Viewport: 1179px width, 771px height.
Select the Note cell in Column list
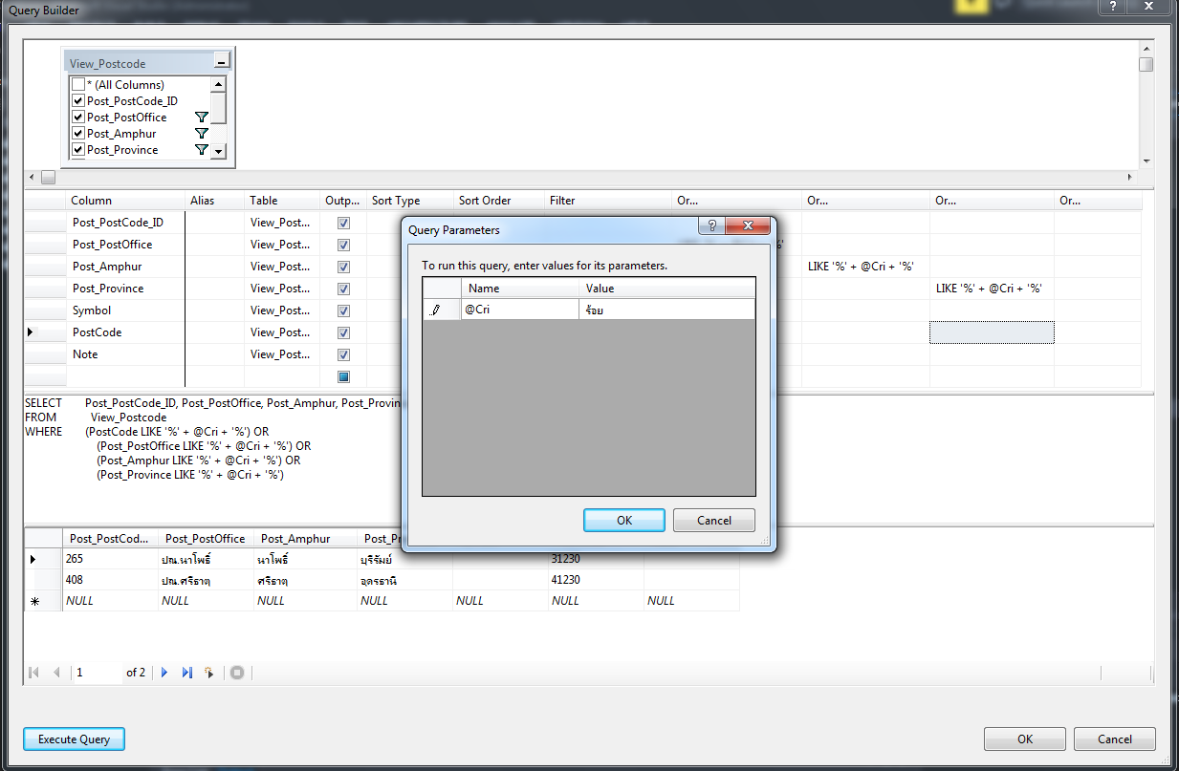125,354
